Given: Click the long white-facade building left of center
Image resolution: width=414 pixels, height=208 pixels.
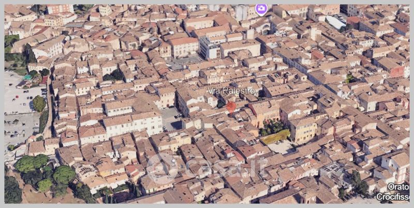Looking at the screenshot, I should 132,123.
